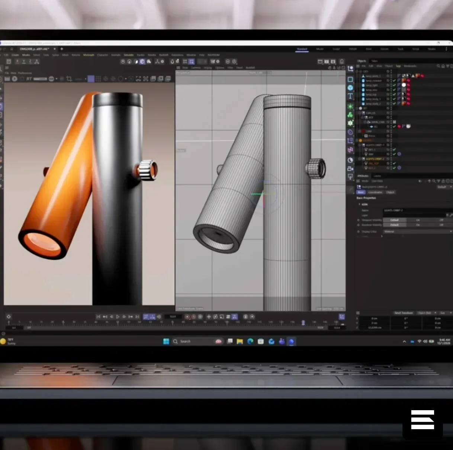Click the timeline playhead marker
Image resolution: width=453 pixels, height=450 pixels.
(x=303, y=322)
